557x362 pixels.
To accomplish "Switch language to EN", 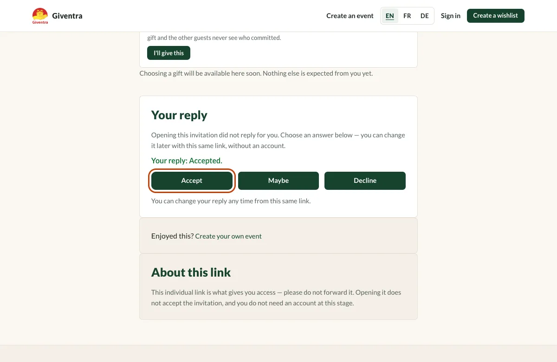I will [x=390, y=16].
